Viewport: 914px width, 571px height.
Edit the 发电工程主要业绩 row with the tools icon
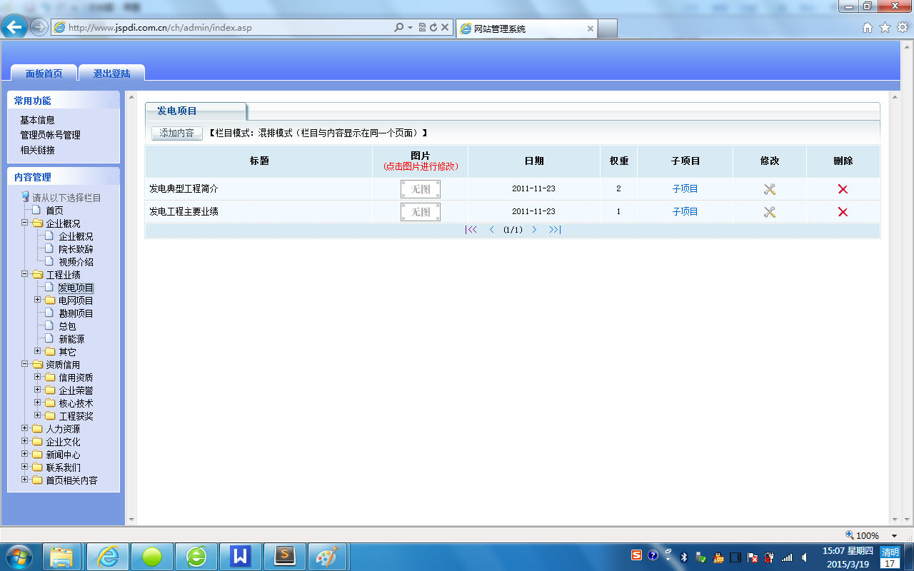point(769,212)
